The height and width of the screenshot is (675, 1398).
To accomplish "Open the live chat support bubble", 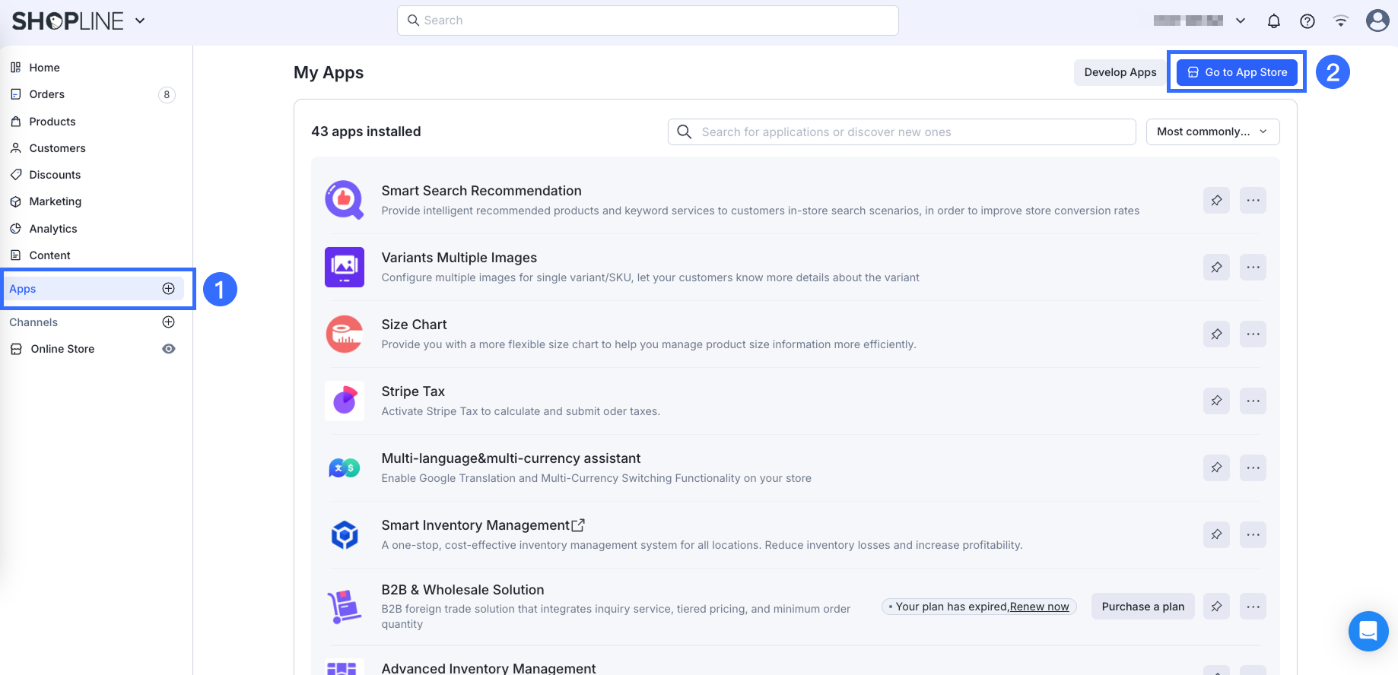I will pos(1368,631).
